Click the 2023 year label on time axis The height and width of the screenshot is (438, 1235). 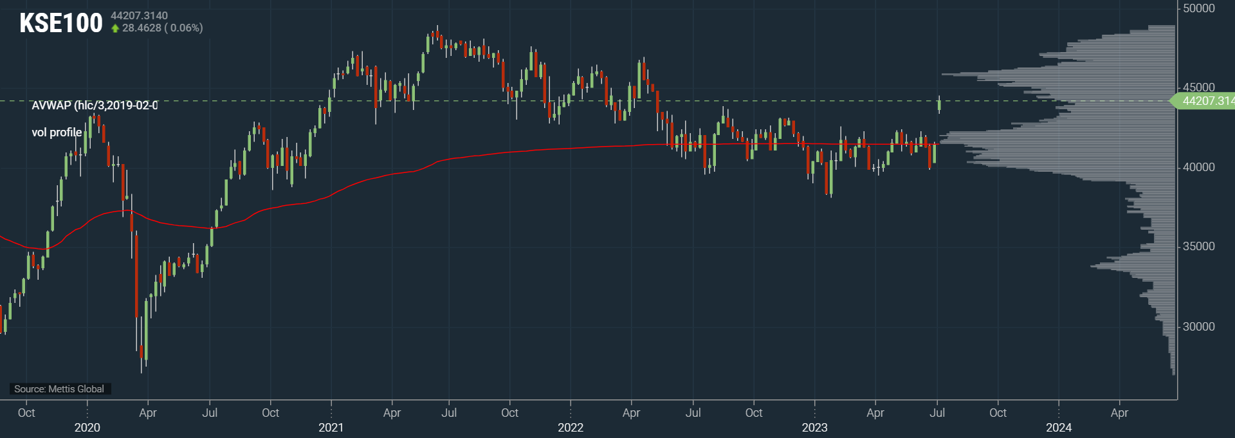click(814, 428)
